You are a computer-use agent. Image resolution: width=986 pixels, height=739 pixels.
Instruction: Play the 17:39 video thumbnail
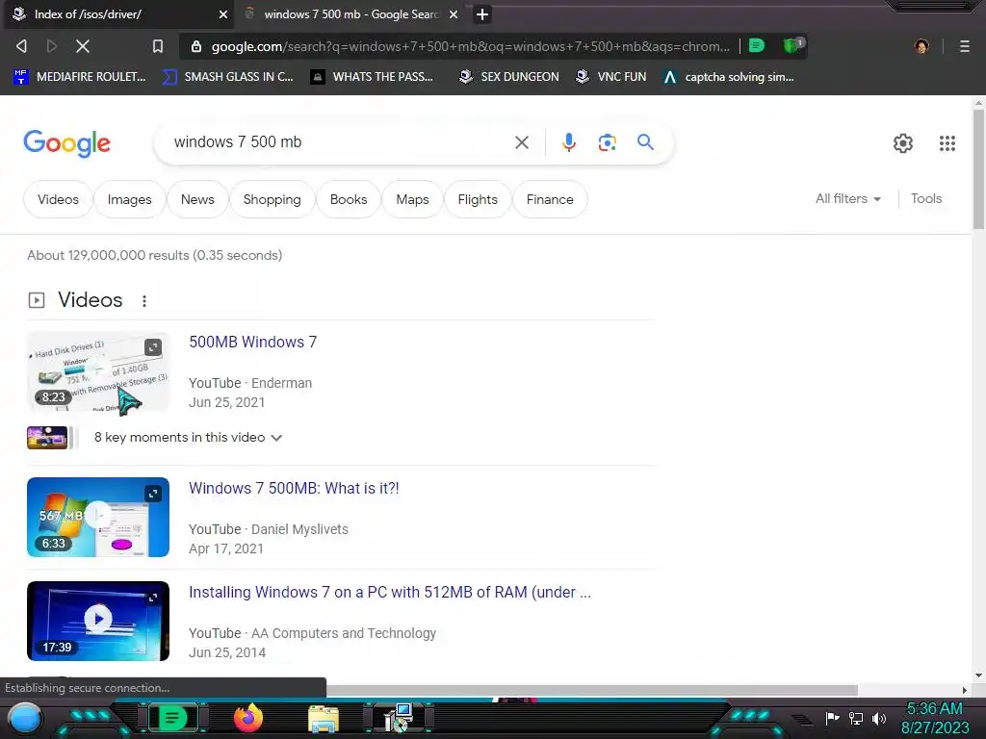coord(98,621)
